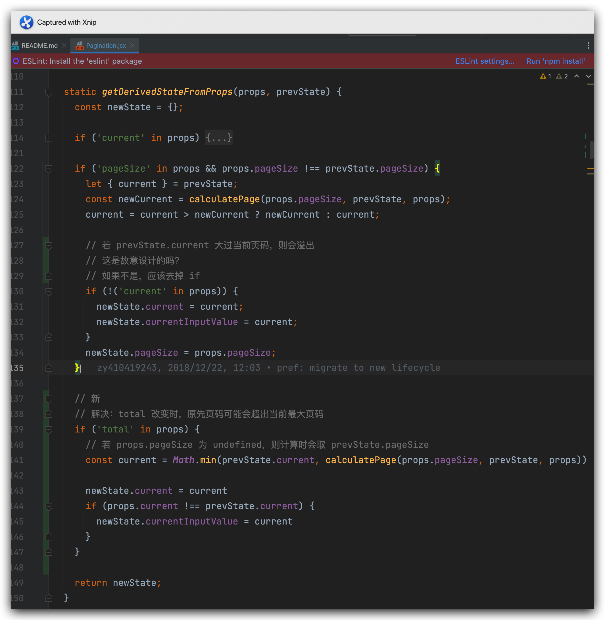Collapse the pageSize if block via line 122 fold arrow
Image resolution: width=605 pixels, height=620 pixels.
[x=48, y=169]
